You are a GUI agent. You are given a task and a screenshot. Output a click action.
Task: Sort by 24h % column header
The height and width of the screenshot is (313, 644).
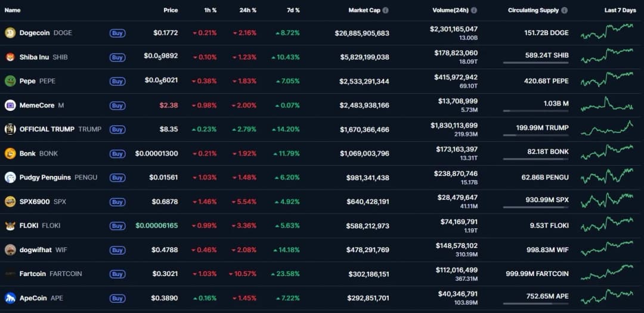247,10
